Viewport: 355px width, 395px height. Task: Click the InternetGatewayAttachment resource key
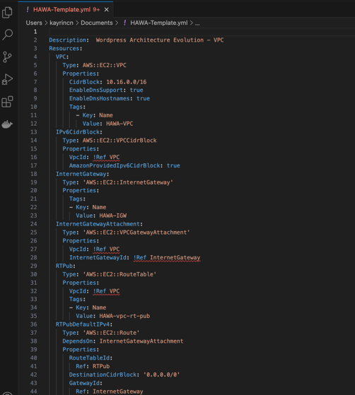(x=98, y=224)
